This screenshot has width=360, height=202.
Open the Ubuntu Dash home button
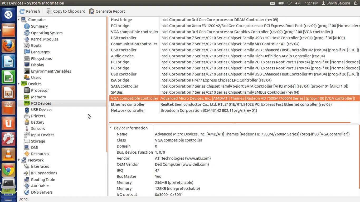click(8, 15)
